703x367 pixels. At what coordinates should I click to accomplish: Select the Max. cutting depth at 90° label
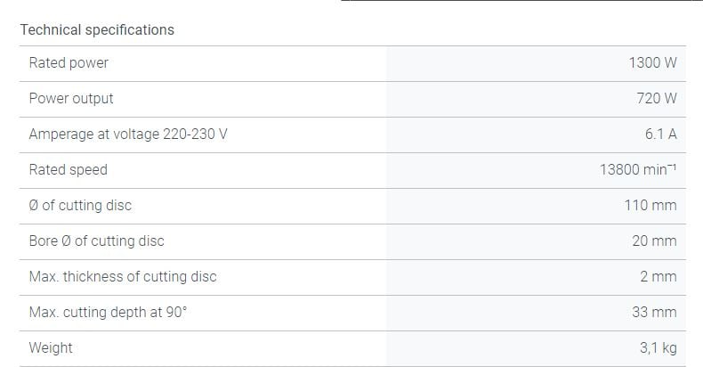coord(108,313)
